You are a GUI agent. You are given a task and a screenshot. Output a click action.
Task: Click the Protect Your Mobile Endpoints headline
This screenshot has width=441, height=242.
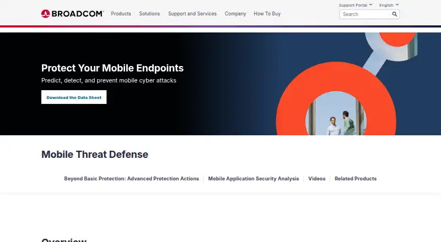[x=112, y=68]
